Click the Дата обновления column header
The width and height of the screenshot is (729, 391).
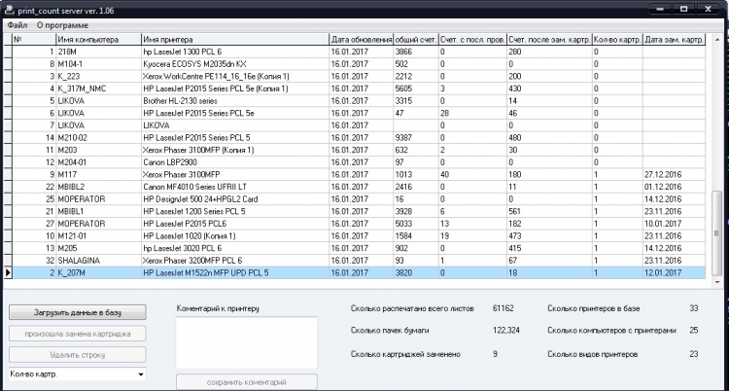coord(361,40)
